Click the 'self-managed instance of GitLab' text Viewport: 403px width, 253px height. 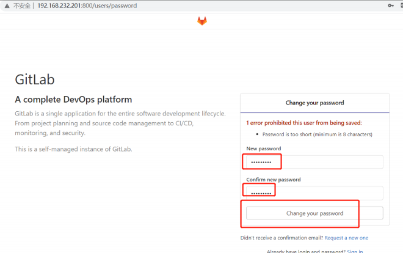(x=73, y=149)
